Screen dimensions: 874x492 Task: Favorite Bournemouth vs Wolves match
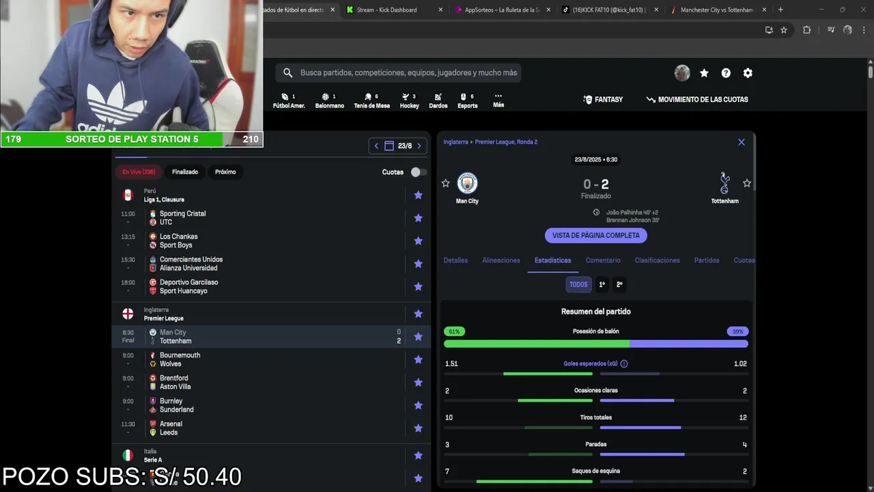(x=418, y=359)
